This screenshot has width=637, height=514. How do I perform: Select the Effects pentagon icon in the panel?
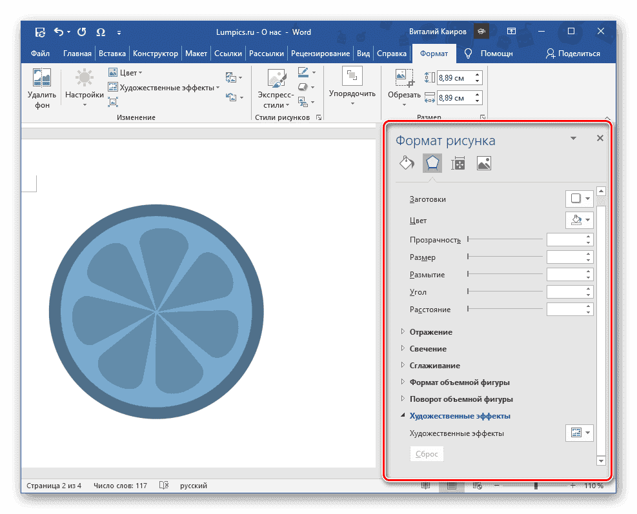(x=432, y=163)
